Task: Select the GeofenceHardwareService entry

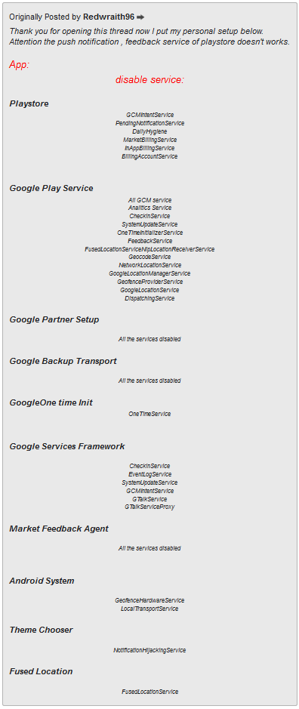Action: pyautogui.click(x=149, y=600)
